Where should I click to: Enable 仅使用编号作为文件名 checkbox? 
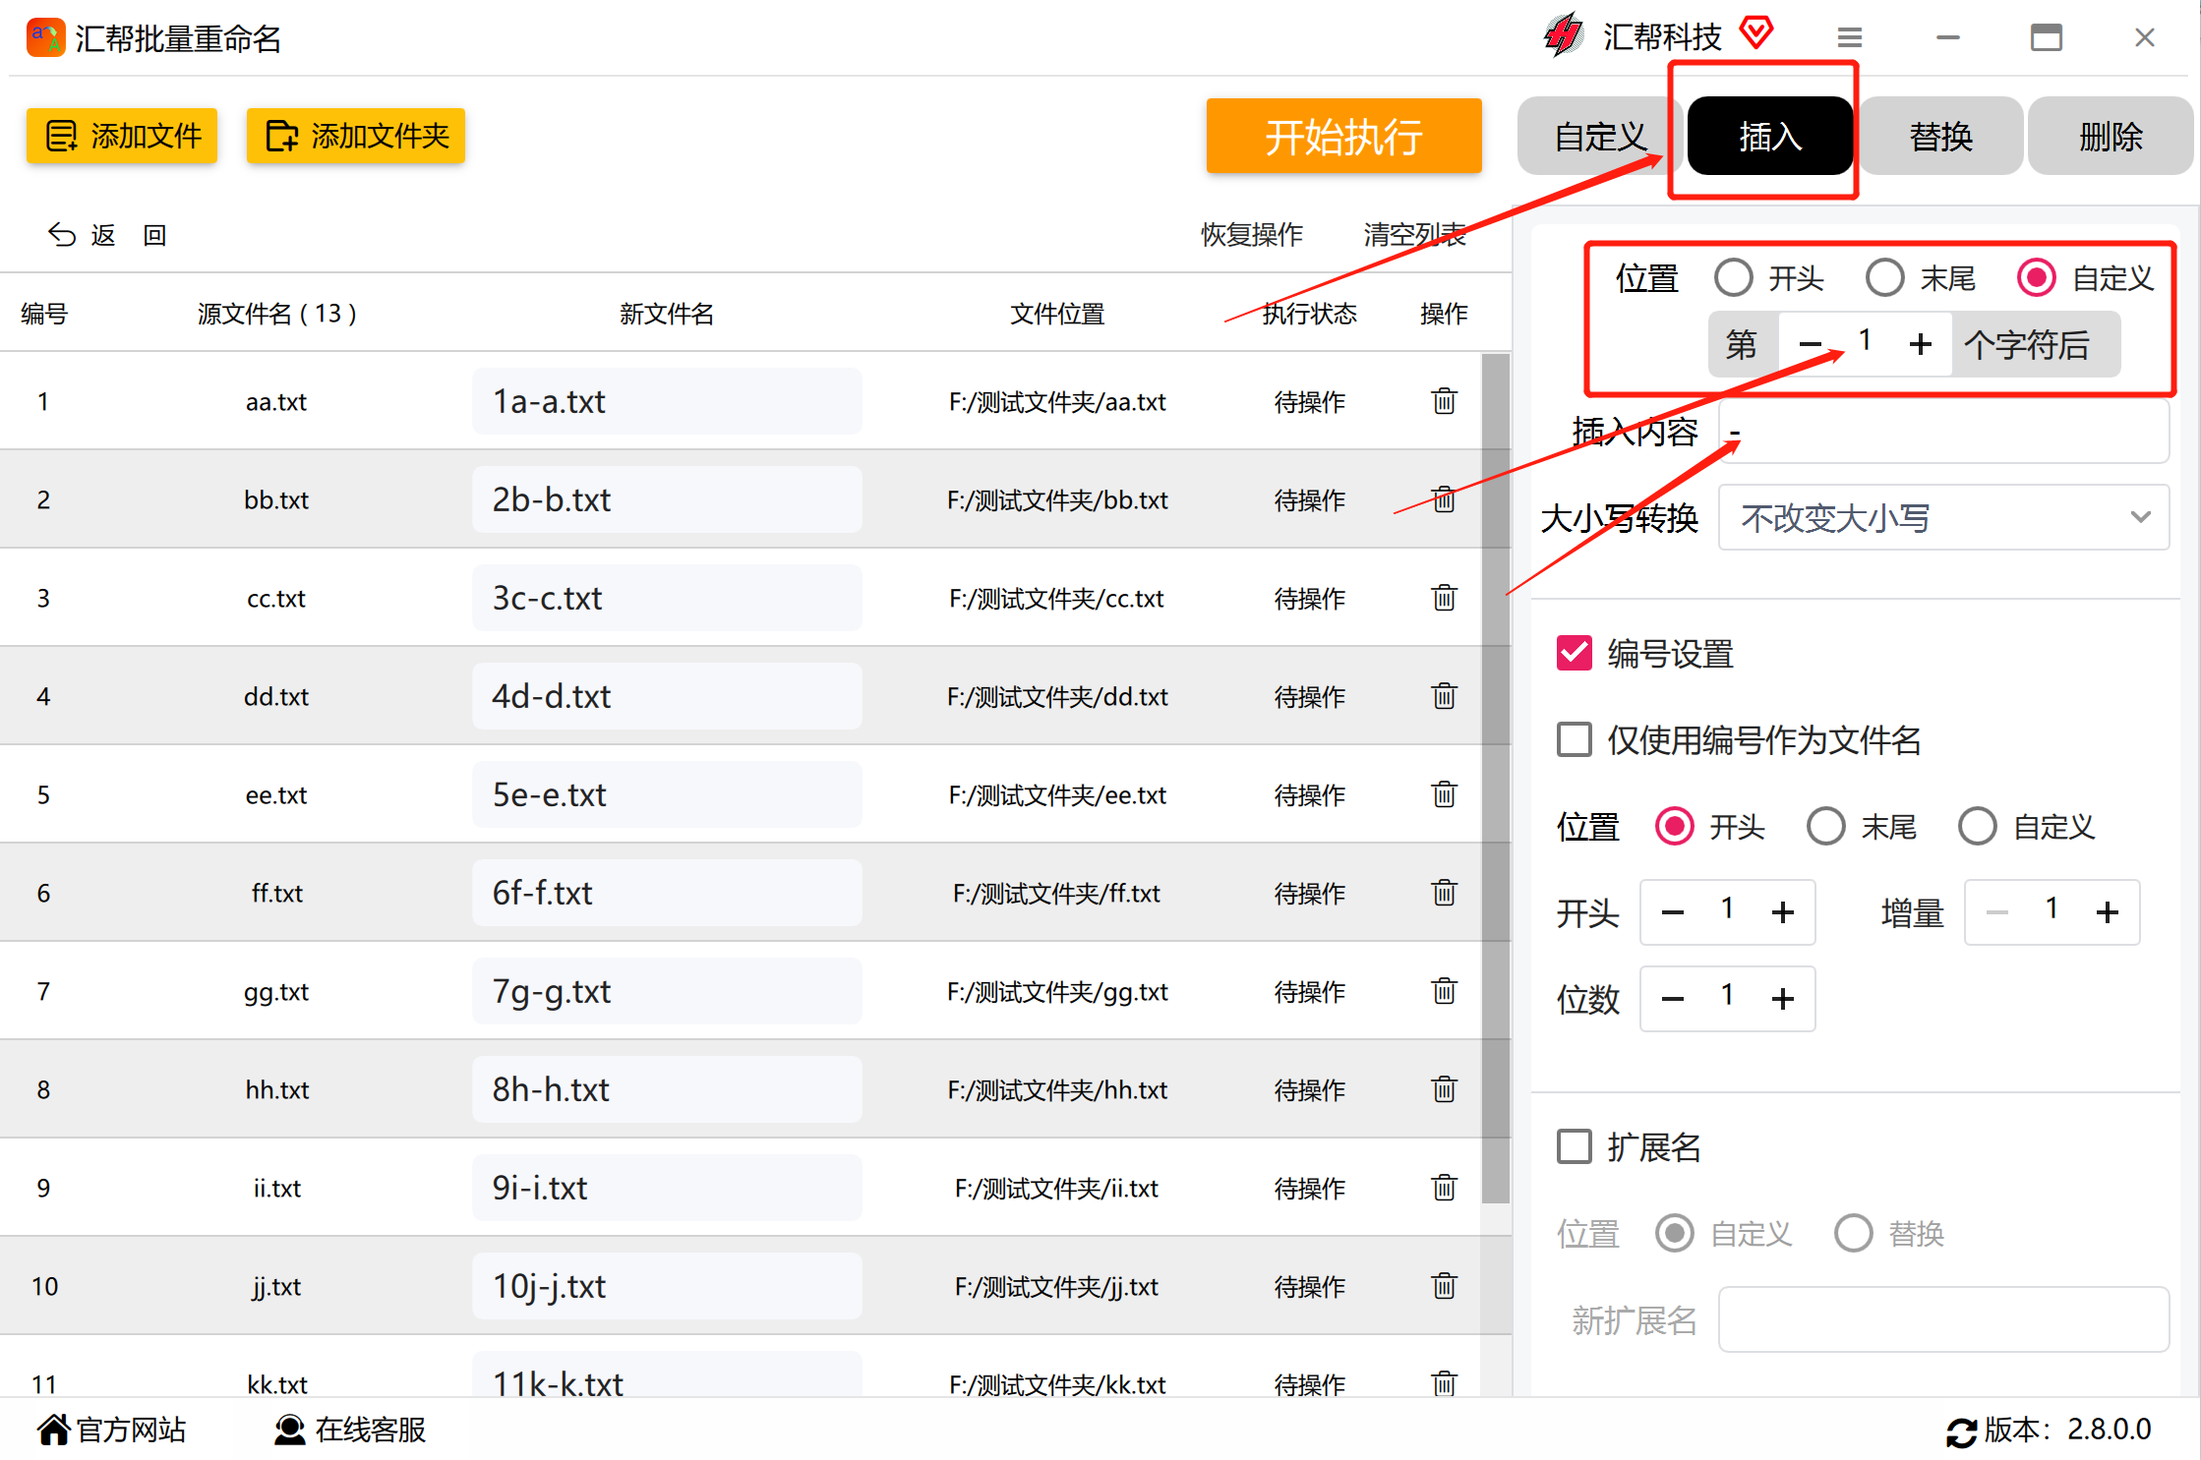[1575, 739]
